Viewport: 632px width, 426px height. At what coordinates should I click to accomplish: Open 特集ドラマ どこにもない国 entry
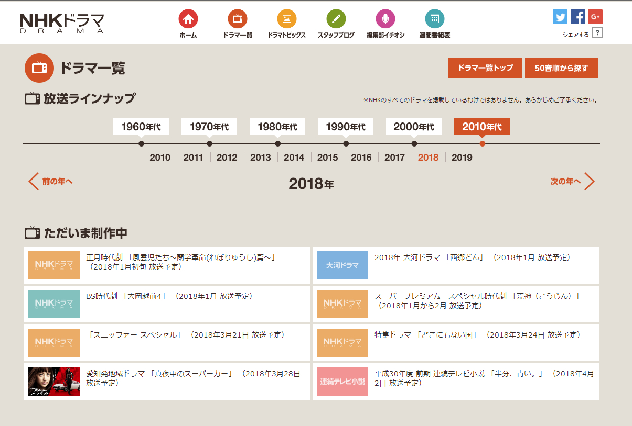tap(456, 343)
